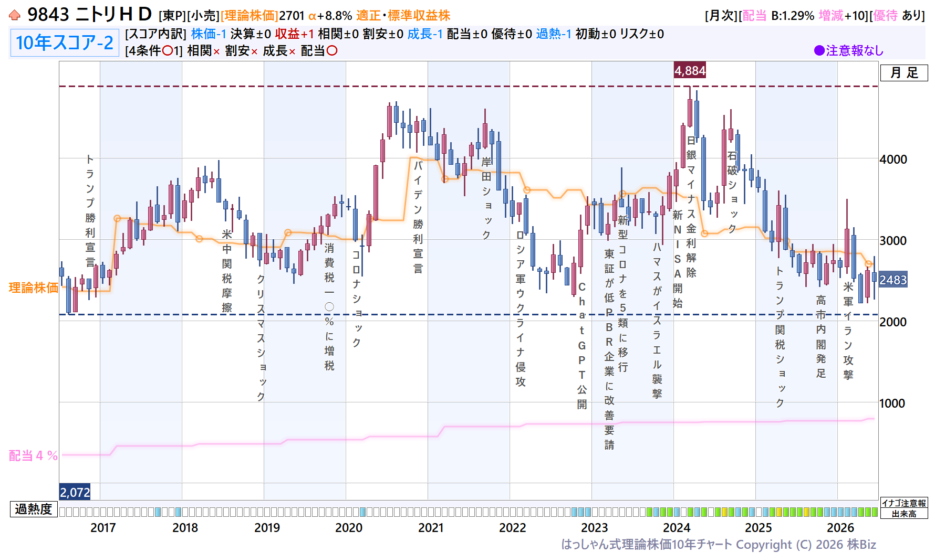This screenshot has height=553, width=935.
Task: Click the トランプ勝利宣言 event annotation
Action: [x=90, y=210]
